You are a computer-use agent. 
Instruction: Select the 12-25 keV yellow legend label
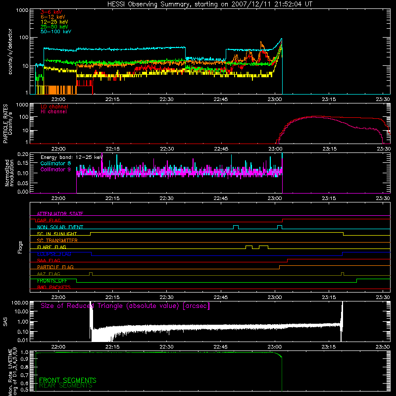point(54,22)
